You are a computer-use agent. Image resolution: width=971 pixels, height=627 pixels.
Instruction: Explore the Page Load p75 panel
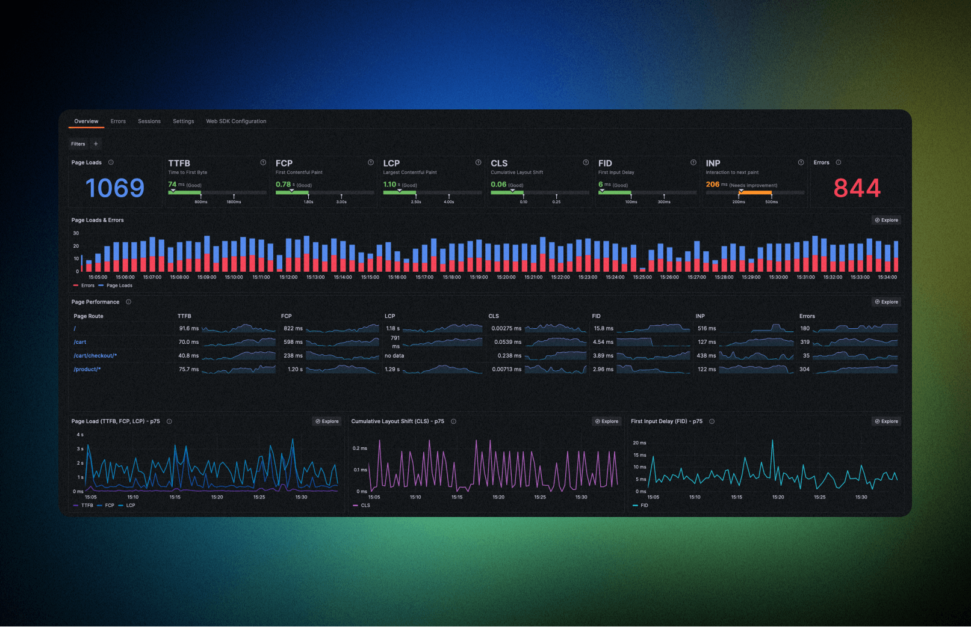(327, 421)
